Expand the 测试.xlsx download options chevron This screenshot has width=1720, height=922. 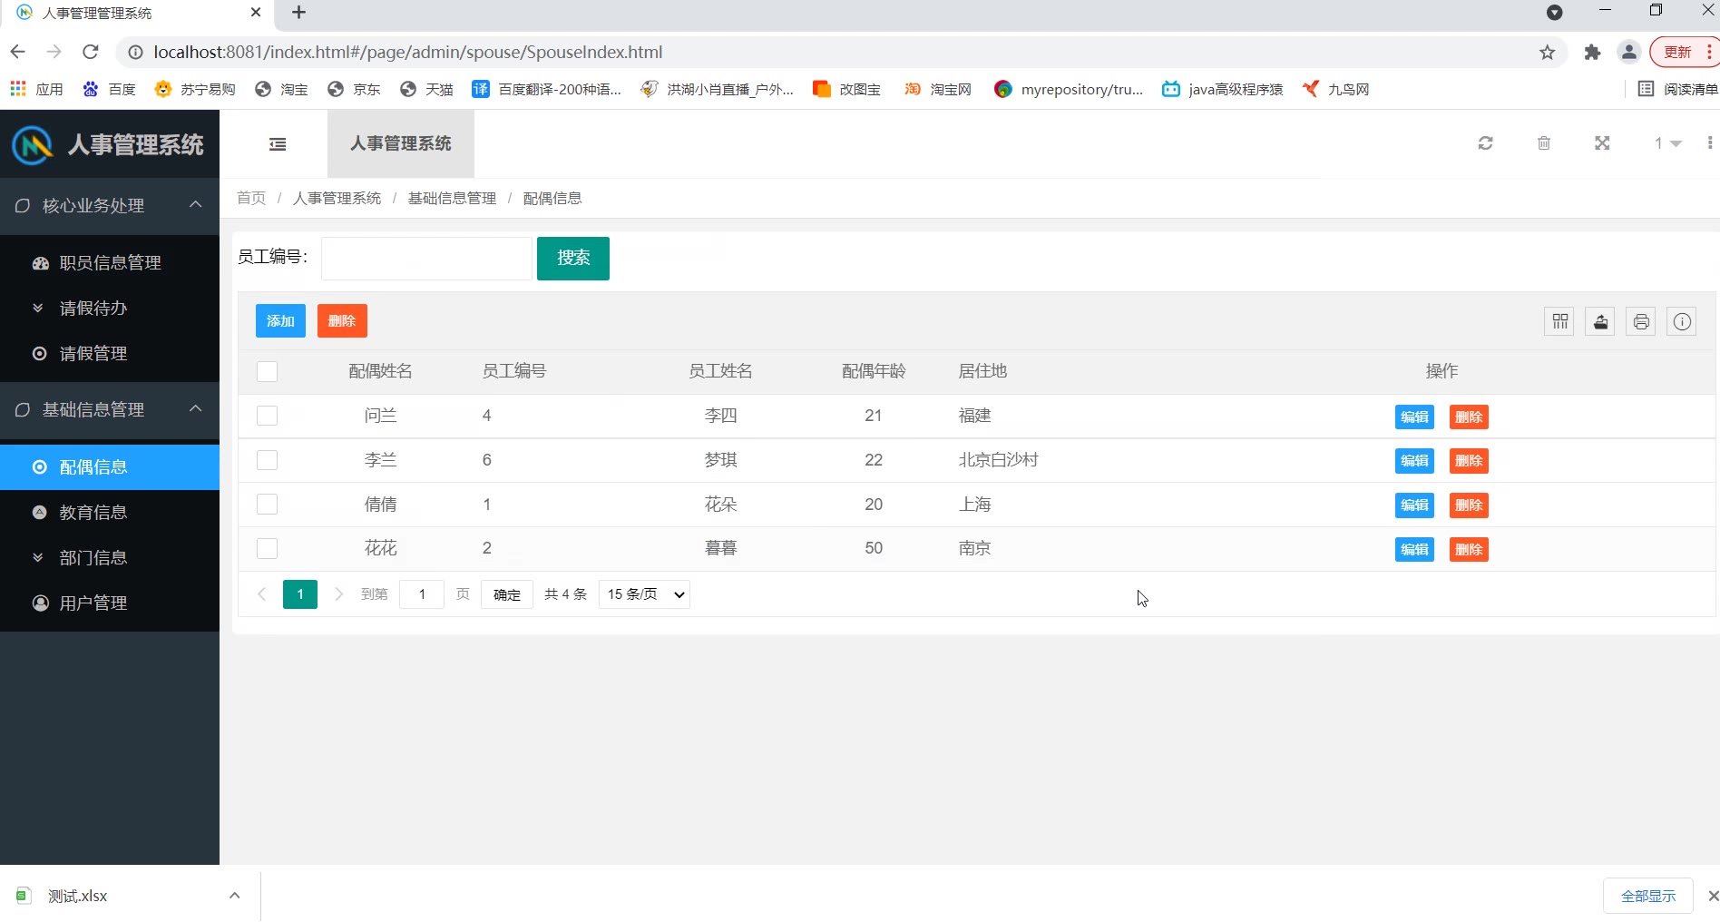pyautogui.click(x=234, y=896)
